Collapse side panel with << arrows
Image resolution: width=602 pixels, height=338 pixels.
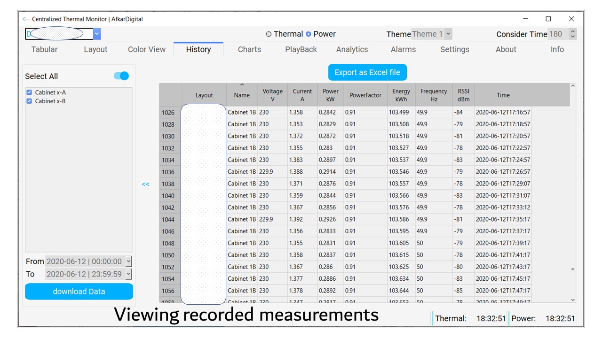[145, 184]
